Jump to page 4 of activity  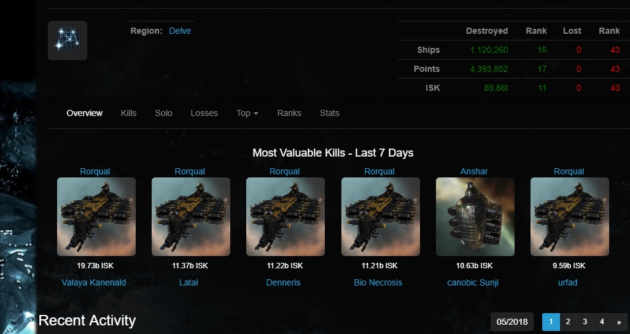602,322
